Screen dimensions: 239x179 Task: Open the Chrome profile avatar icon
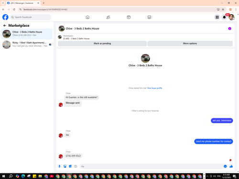(230, 10)
